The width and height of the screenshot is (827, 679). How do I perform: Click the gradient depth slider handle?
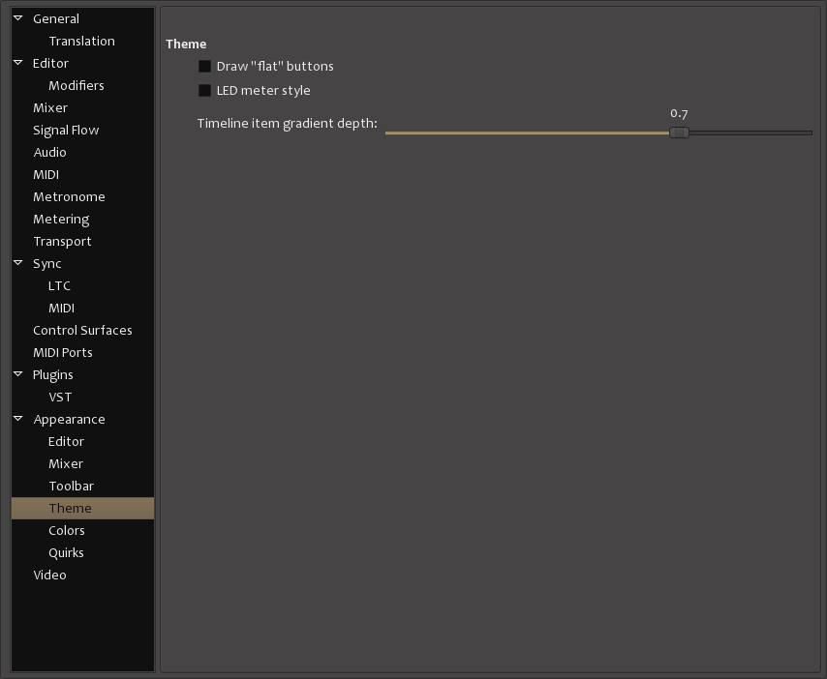(x=679, y=133)
